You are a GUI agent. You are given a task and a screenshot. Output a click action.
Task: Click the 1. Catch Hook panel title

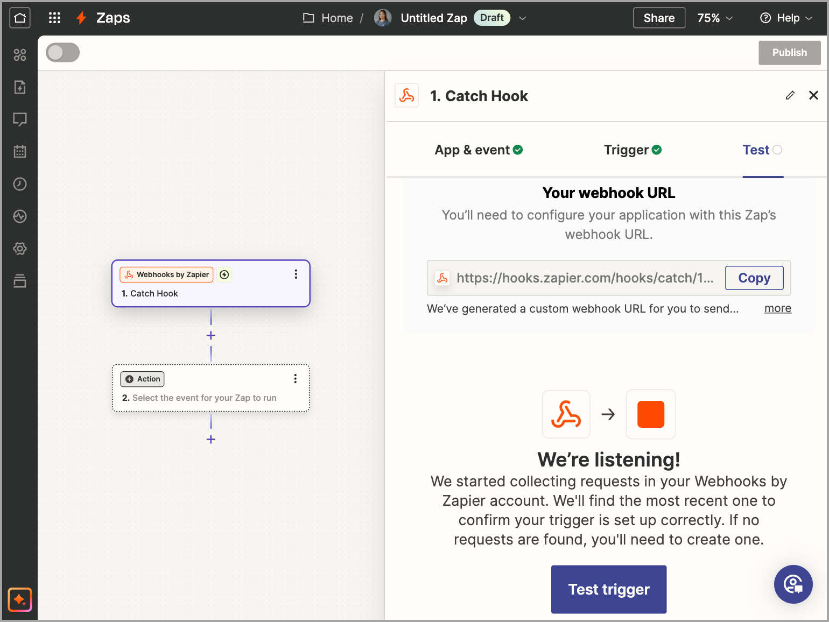coord(479,96)
